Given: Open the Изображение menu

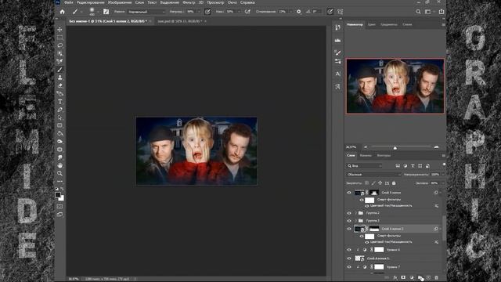Looking at the screenshot, I should (120, 2).
